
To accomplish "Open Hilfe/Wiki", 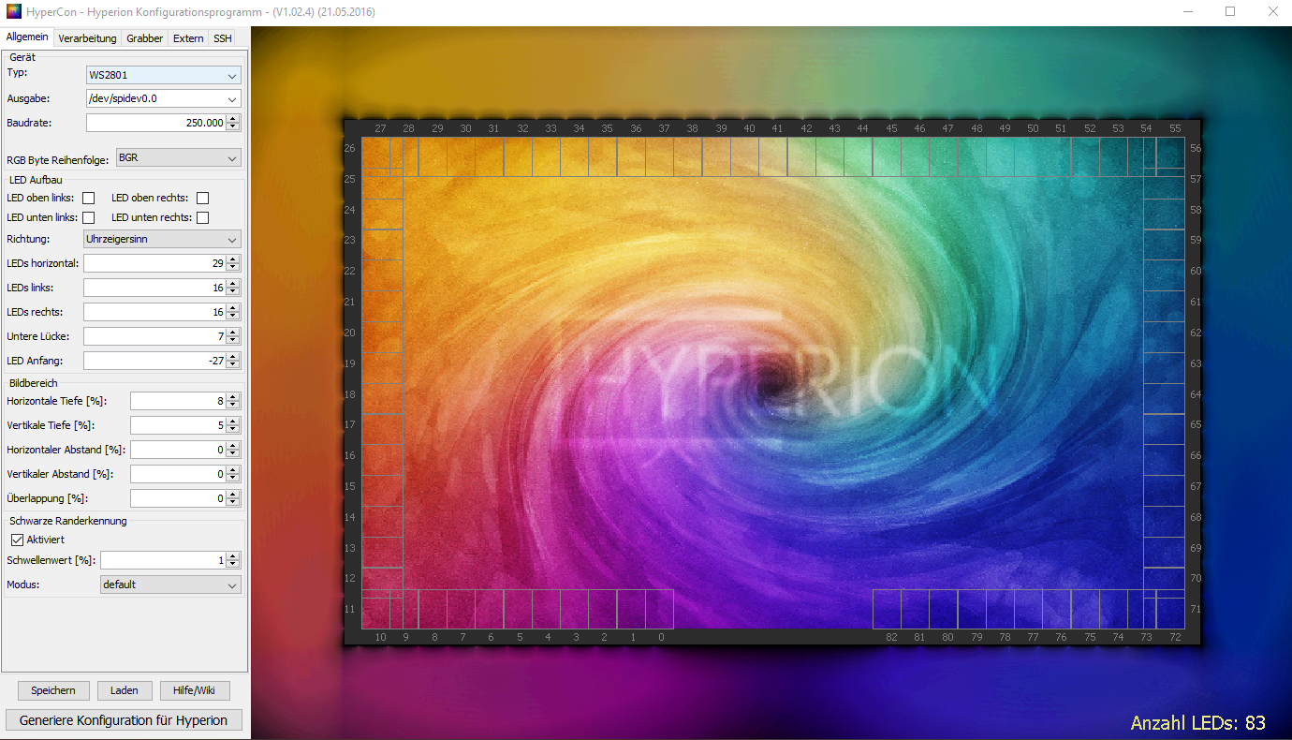I will (x=195, y=690).
